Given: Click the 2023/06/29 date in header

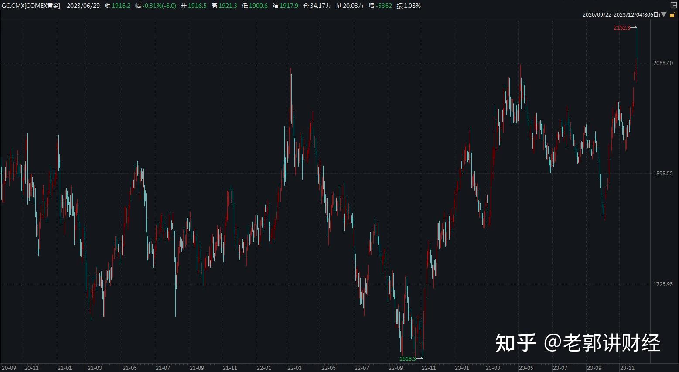Looking at the screenshot, I should click(83, 6).
